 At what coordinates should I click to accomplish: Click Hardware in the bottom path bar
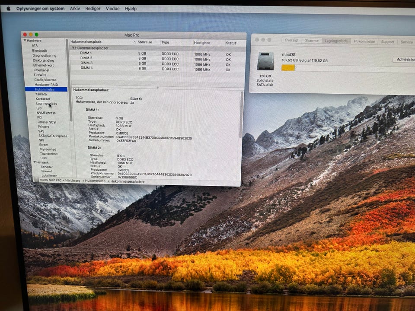73,181
